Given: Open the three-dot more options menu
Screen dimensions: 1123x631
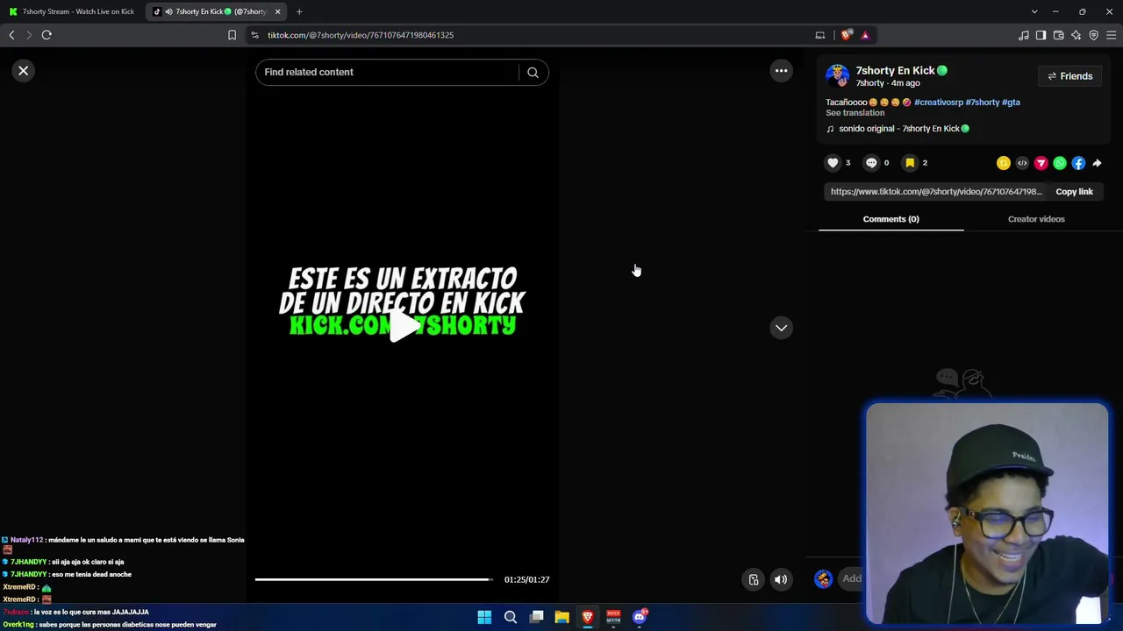Looking at the screenshot, I should [781, 71].
